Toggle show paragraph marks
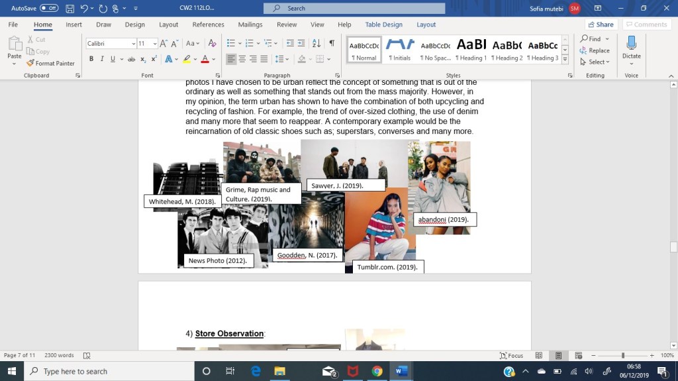678x381 pixels. [332, 43]
